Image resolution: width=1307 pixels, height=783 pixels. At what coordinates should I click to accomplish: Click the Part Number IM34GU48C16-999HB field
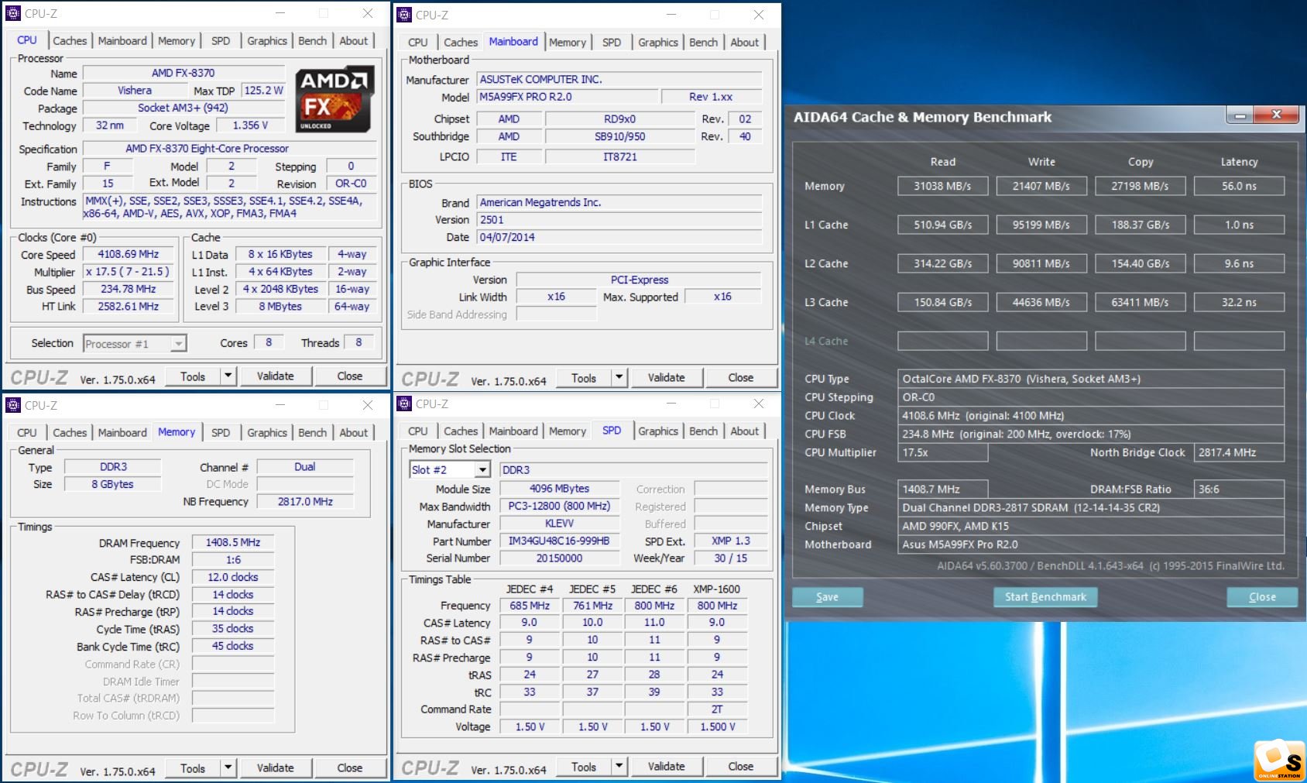pos(559,541)
